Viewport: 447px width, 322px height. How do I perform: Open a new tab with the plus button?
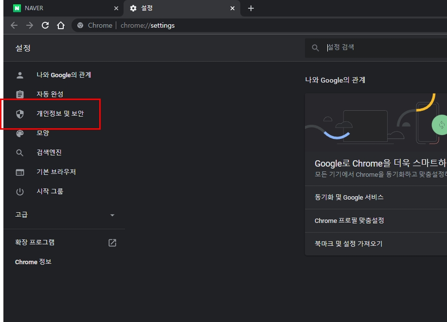(x=251, y=8)
